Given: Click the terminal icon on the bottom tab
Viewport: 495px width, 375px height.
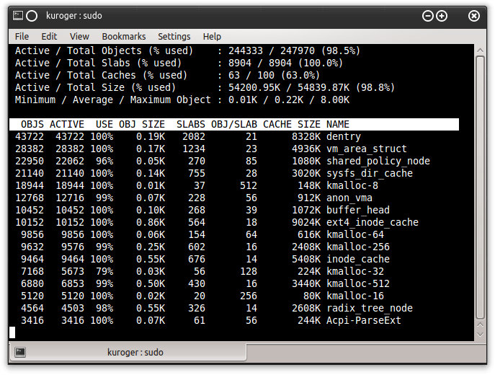Looking at the screenshot, I should [20, 353].
